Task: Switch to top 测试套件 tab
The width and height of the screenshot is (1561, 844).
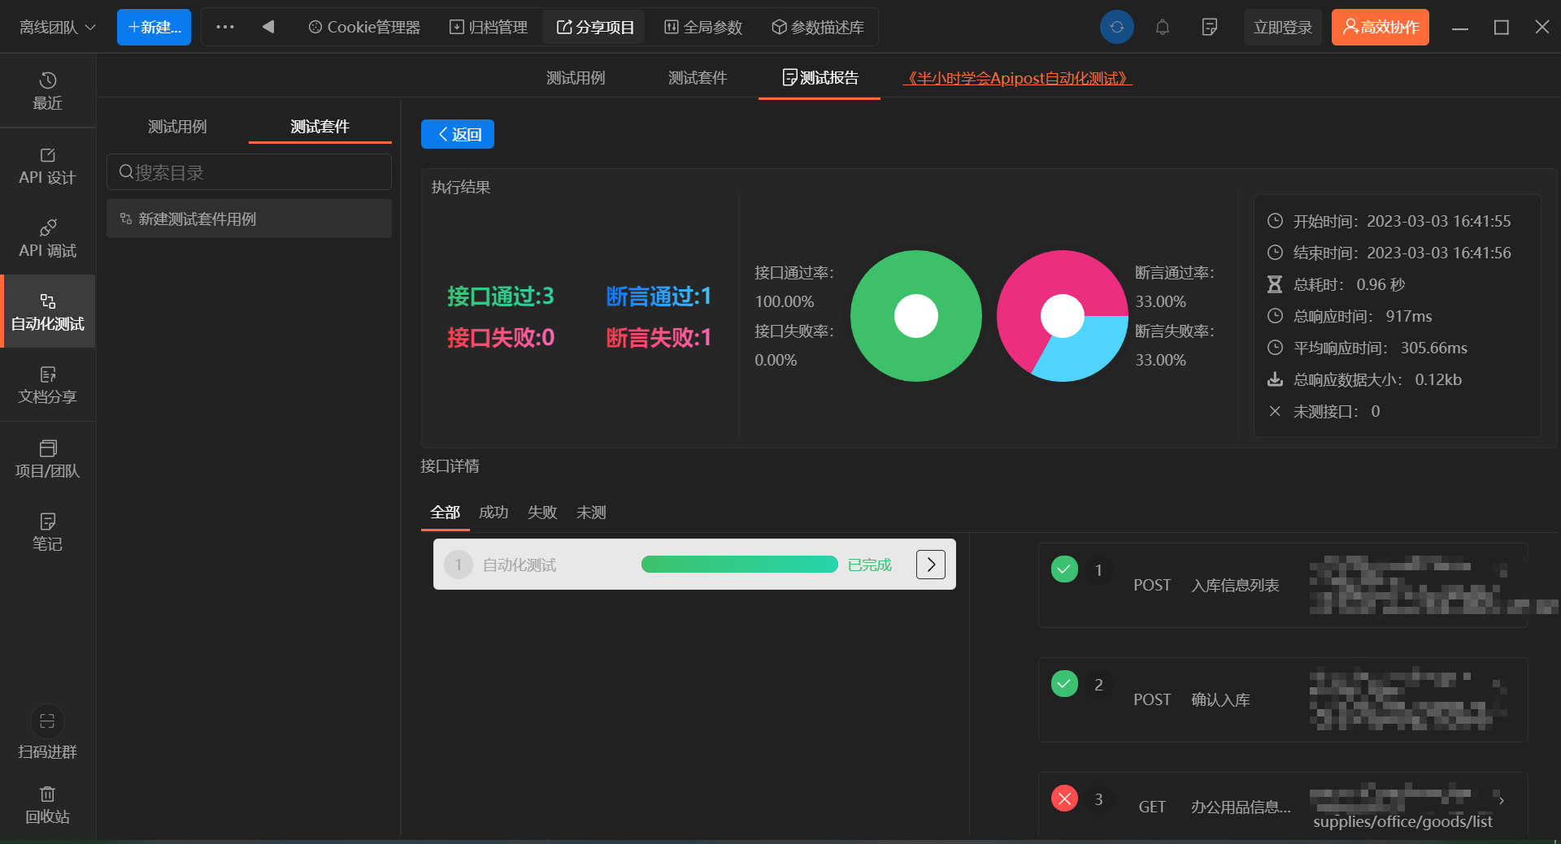Action: tap(698, 78)
